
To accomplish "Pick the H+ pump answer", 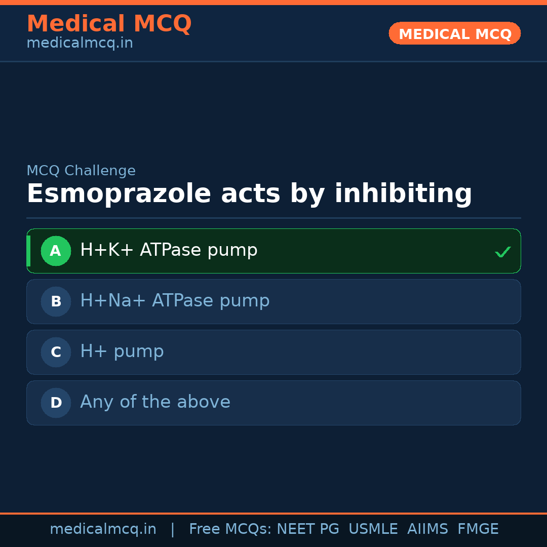I will 122,351.
